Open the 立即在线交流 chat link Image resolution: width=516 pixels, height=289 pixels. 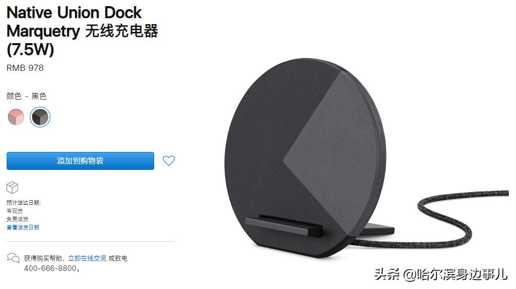[87, 258]
